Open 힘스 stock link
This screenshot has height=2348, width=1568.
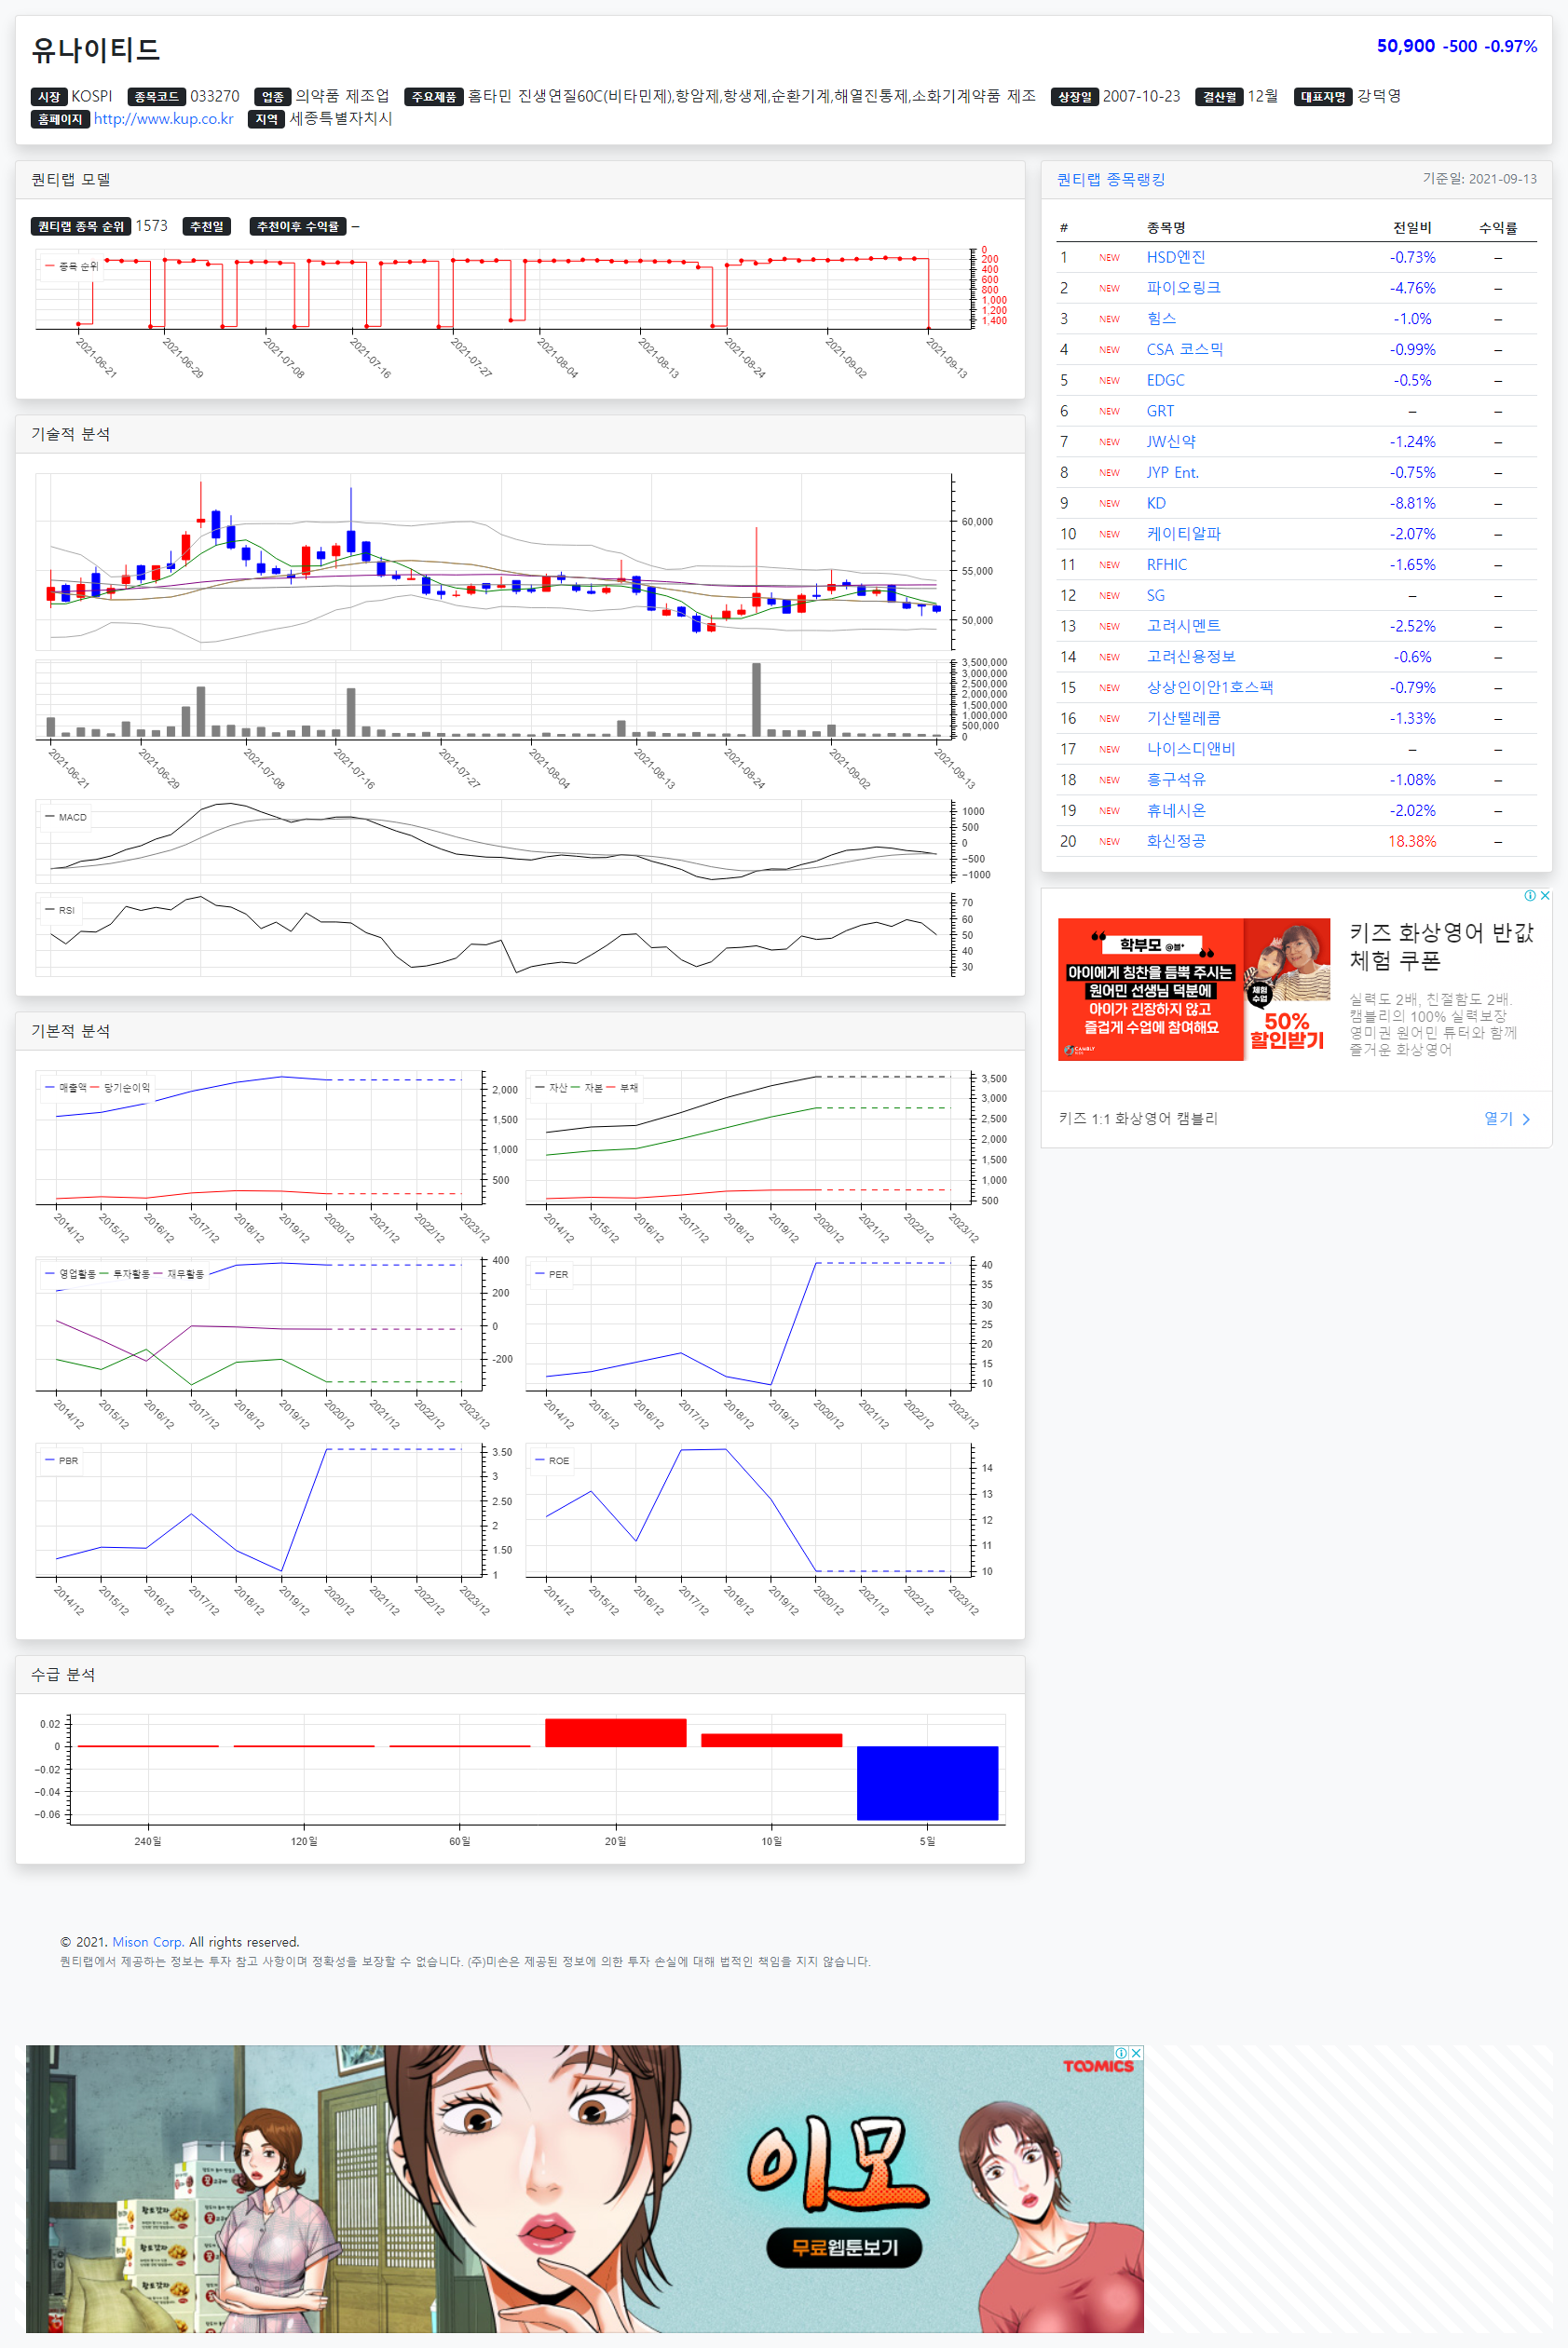pyautogui.click(x=1161, y=319)
